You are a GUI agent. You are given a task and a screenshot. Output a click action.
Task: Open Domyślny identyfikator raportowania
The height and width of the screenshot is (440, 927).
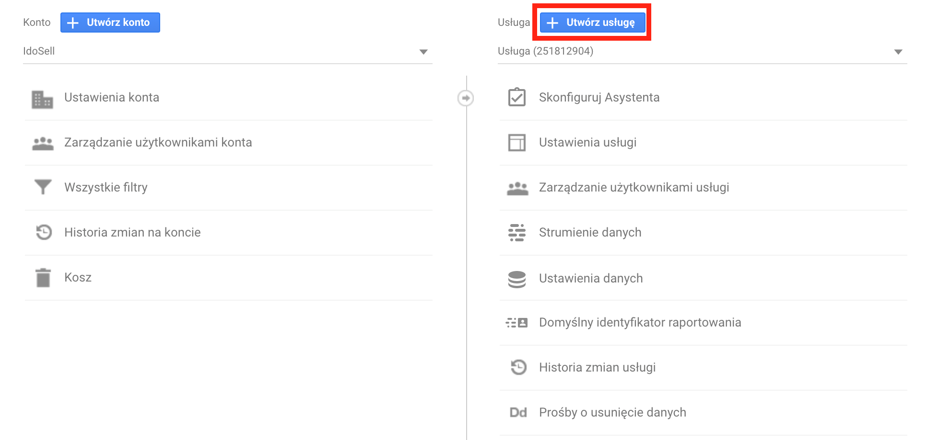[x=640, y=322]
